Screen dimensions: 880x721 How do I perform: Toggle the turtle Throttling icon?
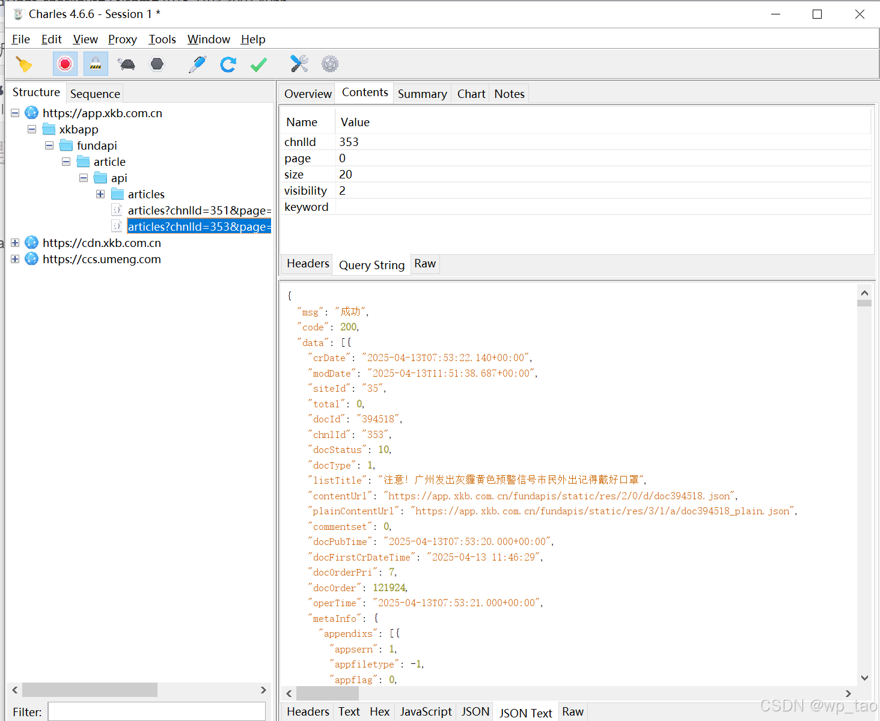(126, 64)
